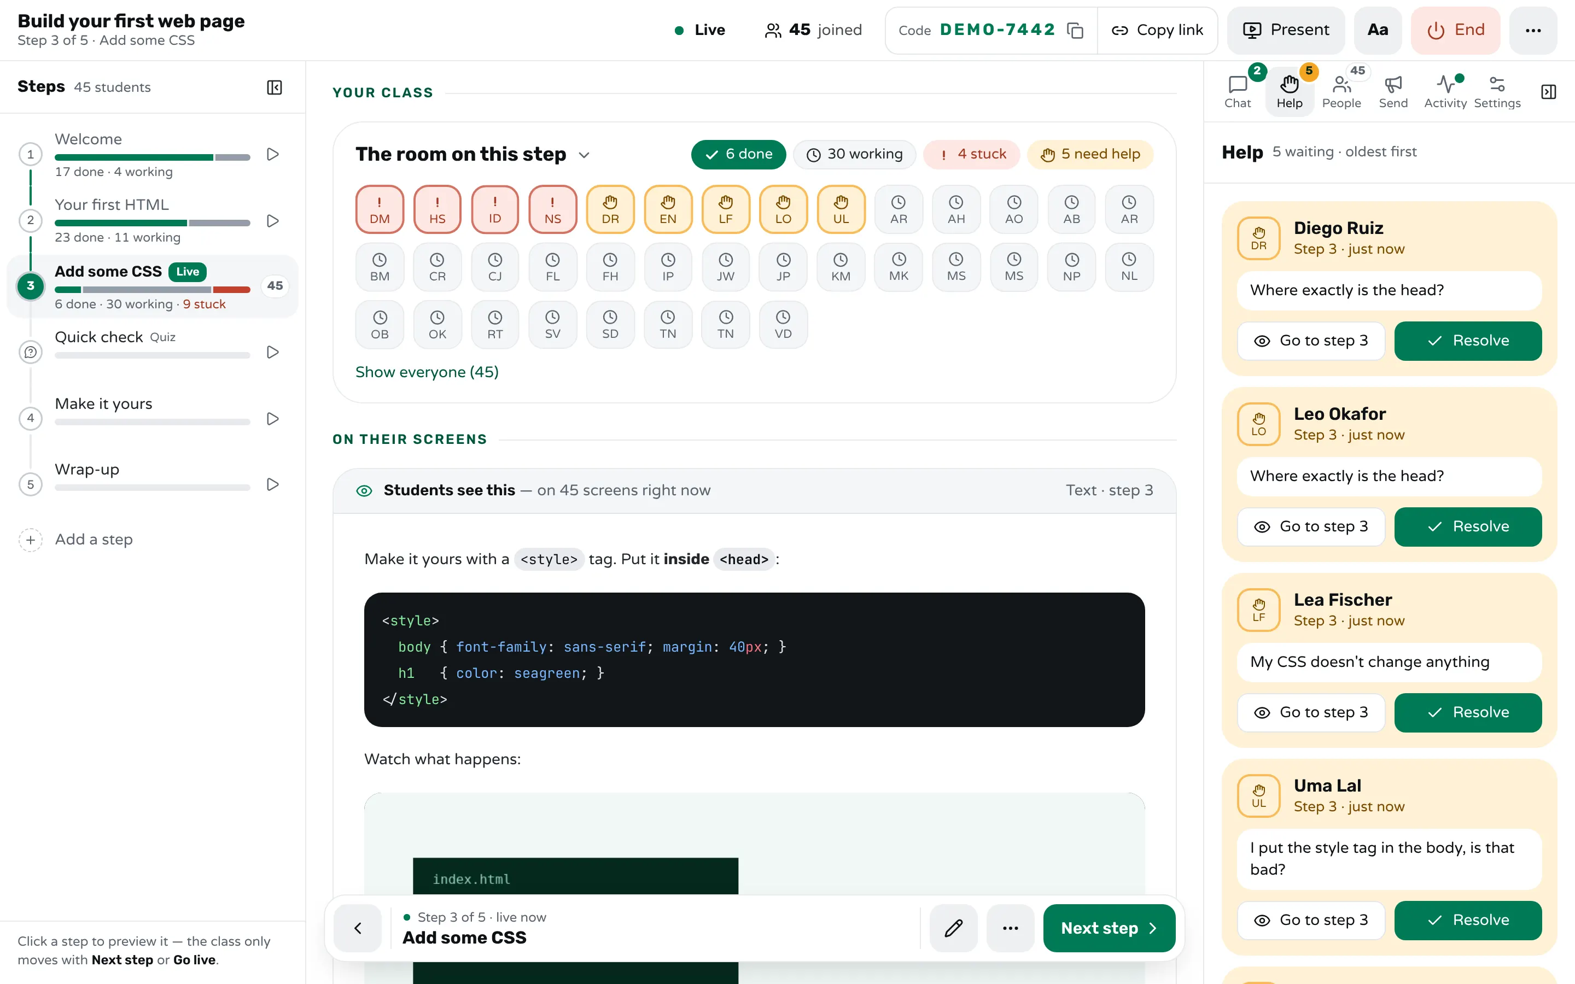Open step options ellipsis in bottom bar

pos(1010,928)
